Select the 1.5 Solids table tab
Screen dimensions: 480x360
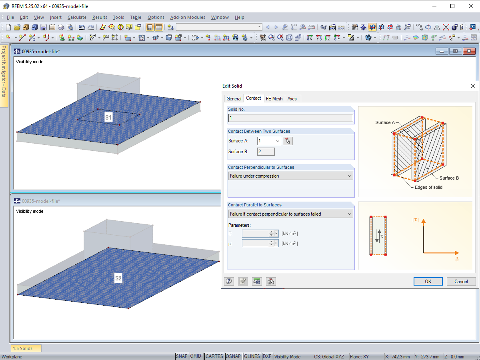26,348
